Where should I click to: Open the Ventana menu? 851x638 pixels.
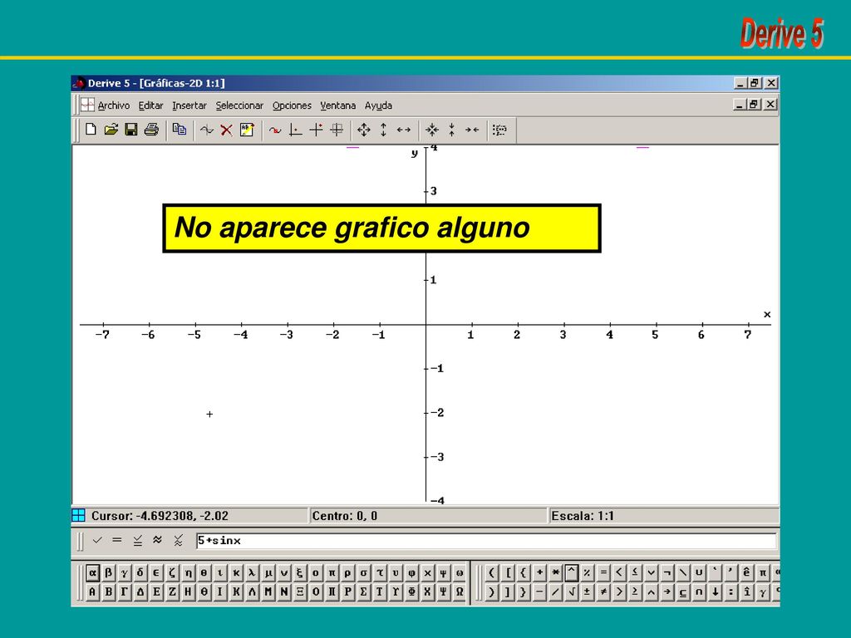(x=337, y=106)
